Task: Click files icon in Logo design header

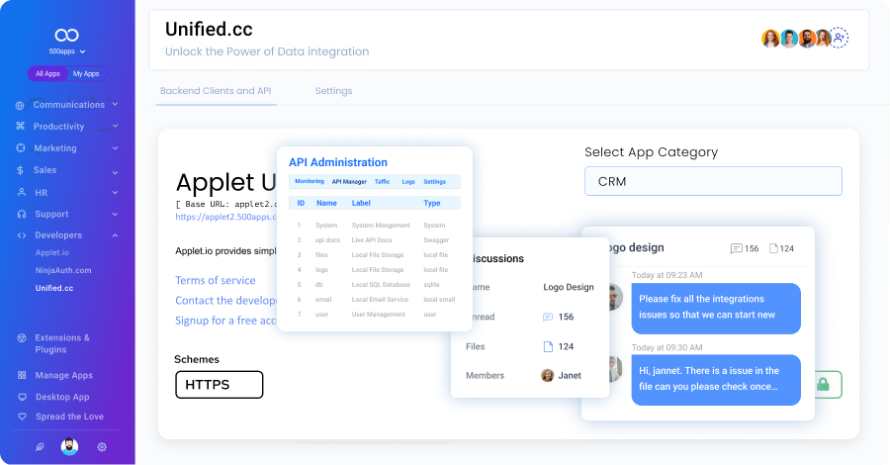Action: click(774, 248)
